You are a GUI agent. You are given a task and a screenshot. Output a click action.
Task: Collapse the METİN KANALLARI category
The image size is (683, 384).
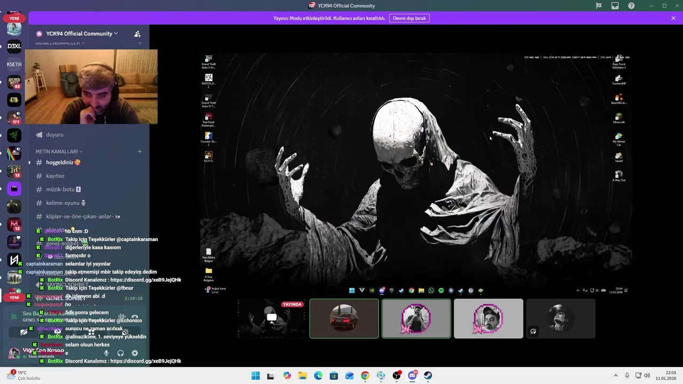(59, 151)
